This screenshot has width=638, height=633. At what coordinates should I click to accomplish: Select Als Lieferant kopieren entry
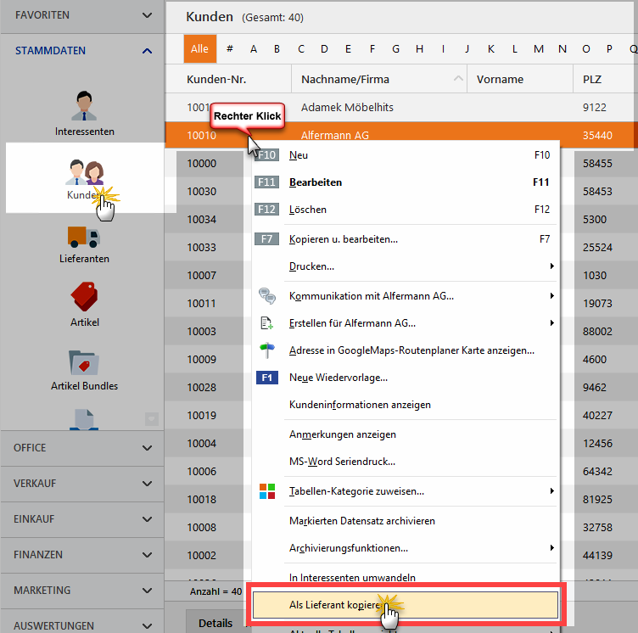(x=406, y=605)
